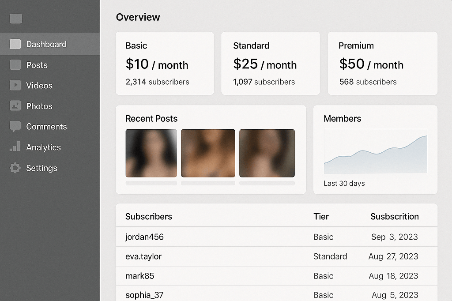Click the Members growth chart
The height and width of the screenshot is (301, 452).
[x=375, y=152]
